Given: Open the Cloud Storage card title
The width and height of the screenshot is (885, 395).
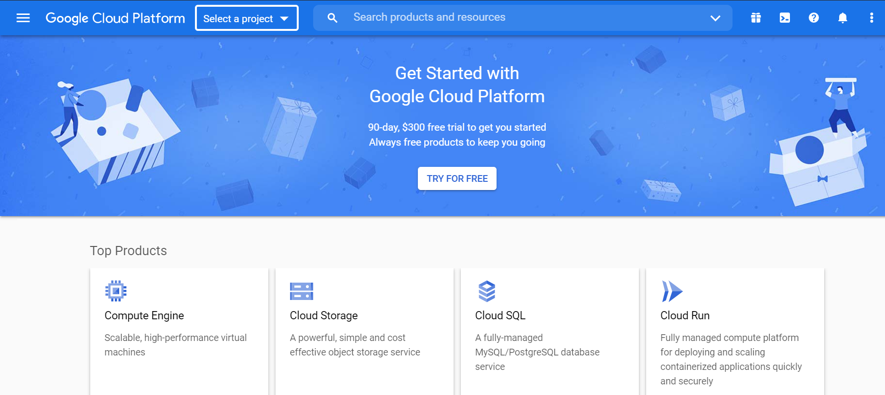Looking at the screenshot, I should (x=324, y=315).
